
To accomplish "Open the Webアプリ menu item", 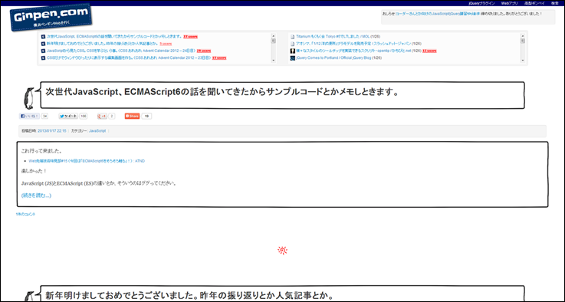I will click(x=510, y=3).
